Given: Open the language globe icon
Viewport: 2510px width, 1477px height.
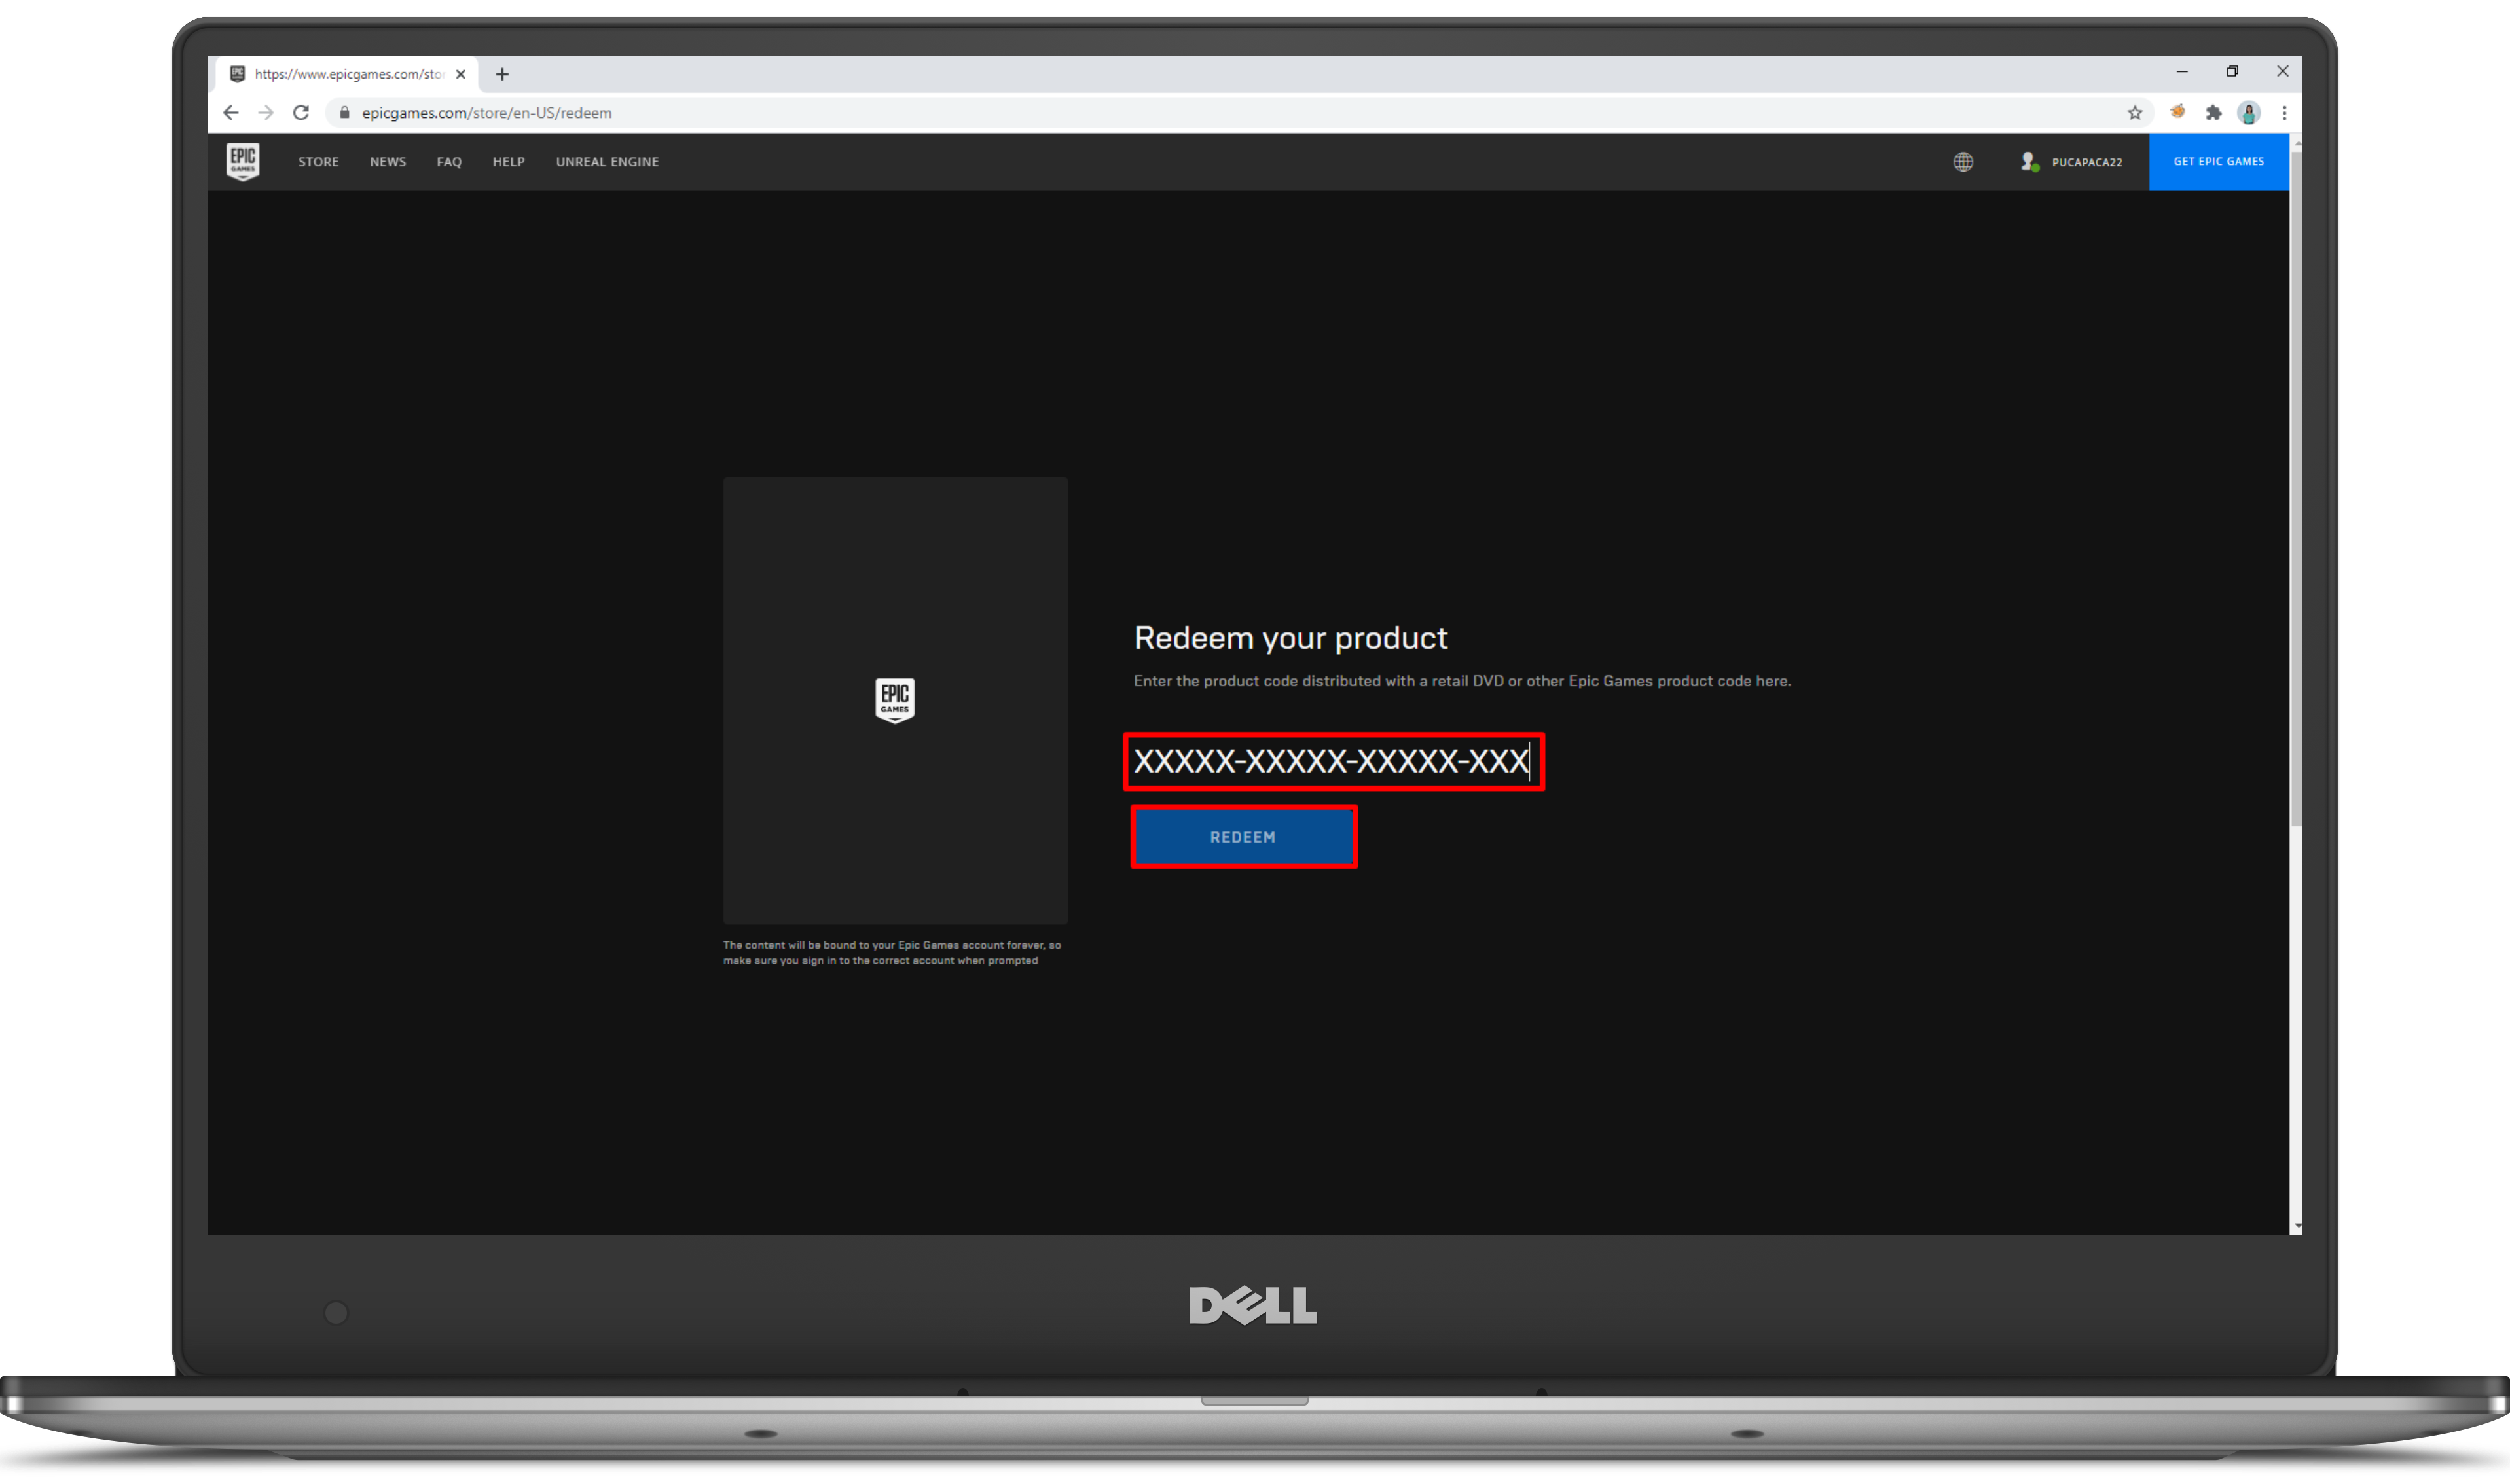Looking at the screenshot, I should [1962, 161].
